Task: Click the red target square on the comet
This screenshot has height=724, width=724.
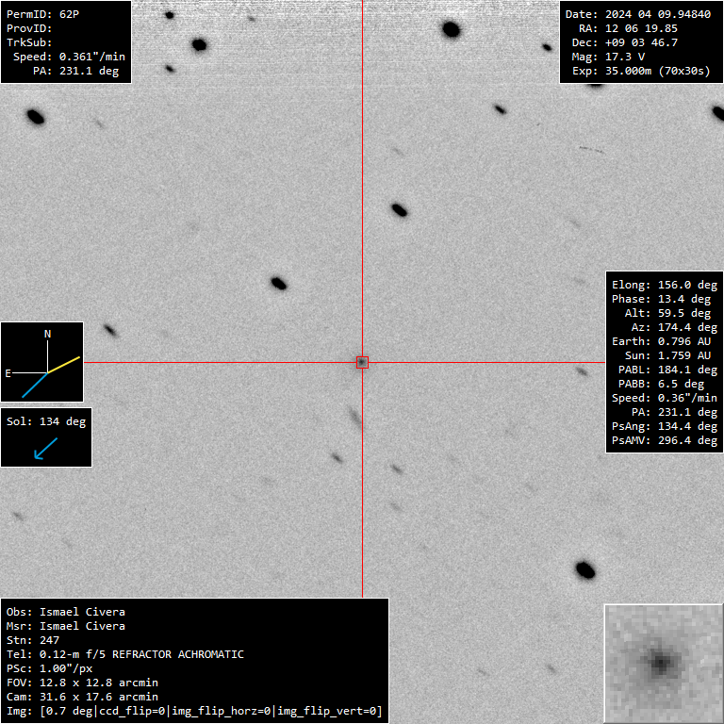Action: (362, 362)
